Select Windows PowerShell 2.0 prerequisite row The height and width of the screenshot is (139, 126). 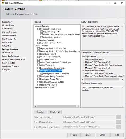click(95, 60)
